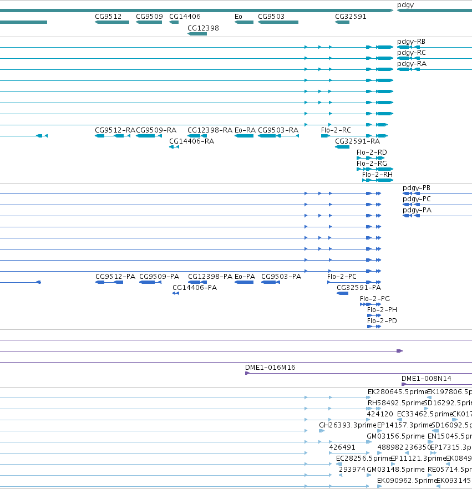Screen dimensions: 472x489
Task: Click EST feature 426491
Action: point(349,453)
